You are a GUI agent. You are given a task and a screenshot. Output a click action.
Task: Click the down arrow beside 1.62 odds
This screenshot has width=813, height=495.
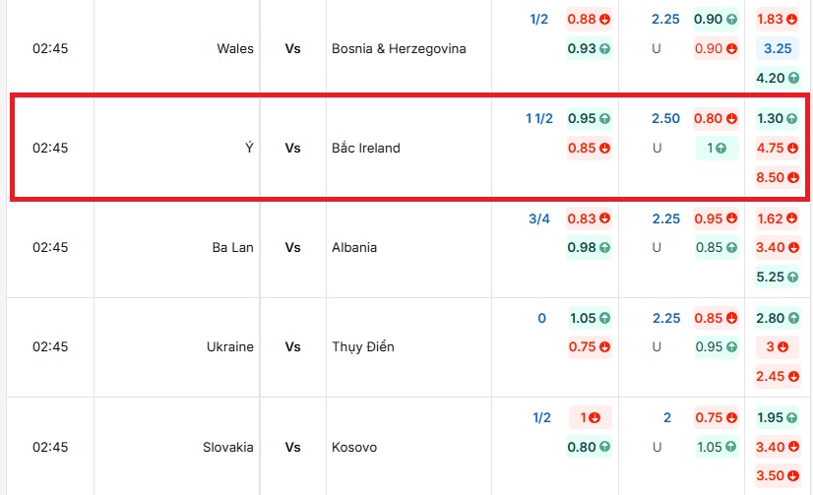point(792,218)
